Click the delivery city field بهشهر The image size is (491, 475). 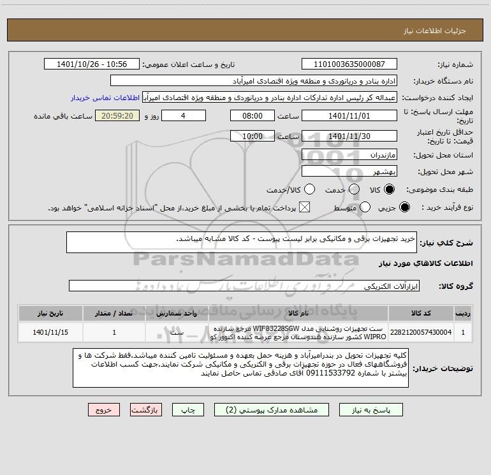tap(349, 172)
